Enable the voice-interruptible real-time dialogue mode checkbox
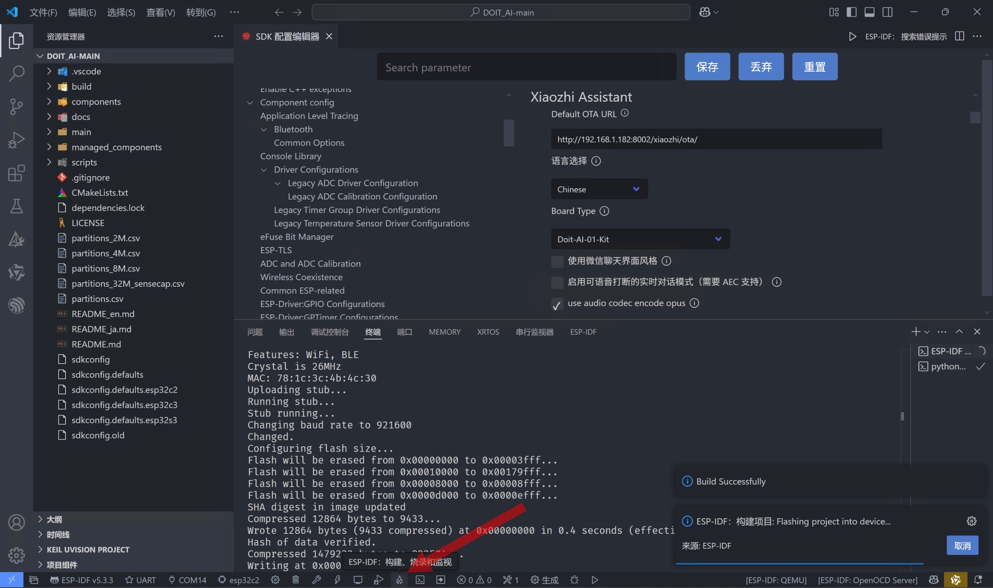 click(557, 282)
